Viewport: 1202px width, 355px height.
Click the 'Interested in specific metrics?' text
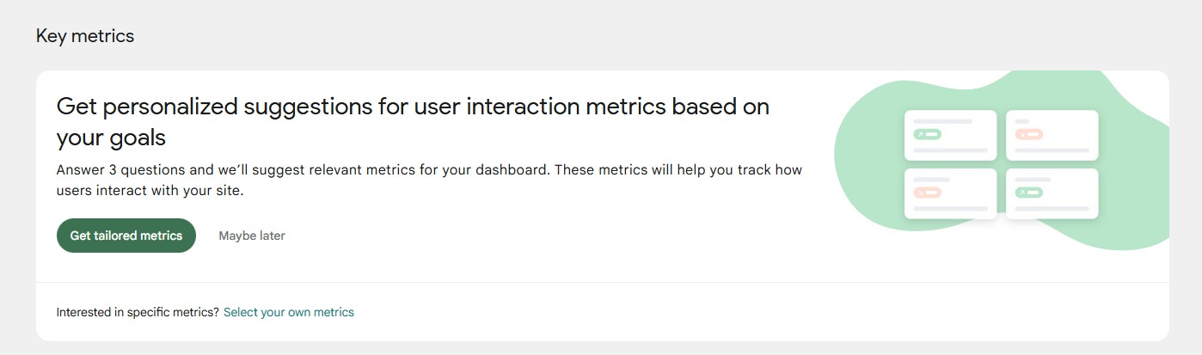point(138,312)
